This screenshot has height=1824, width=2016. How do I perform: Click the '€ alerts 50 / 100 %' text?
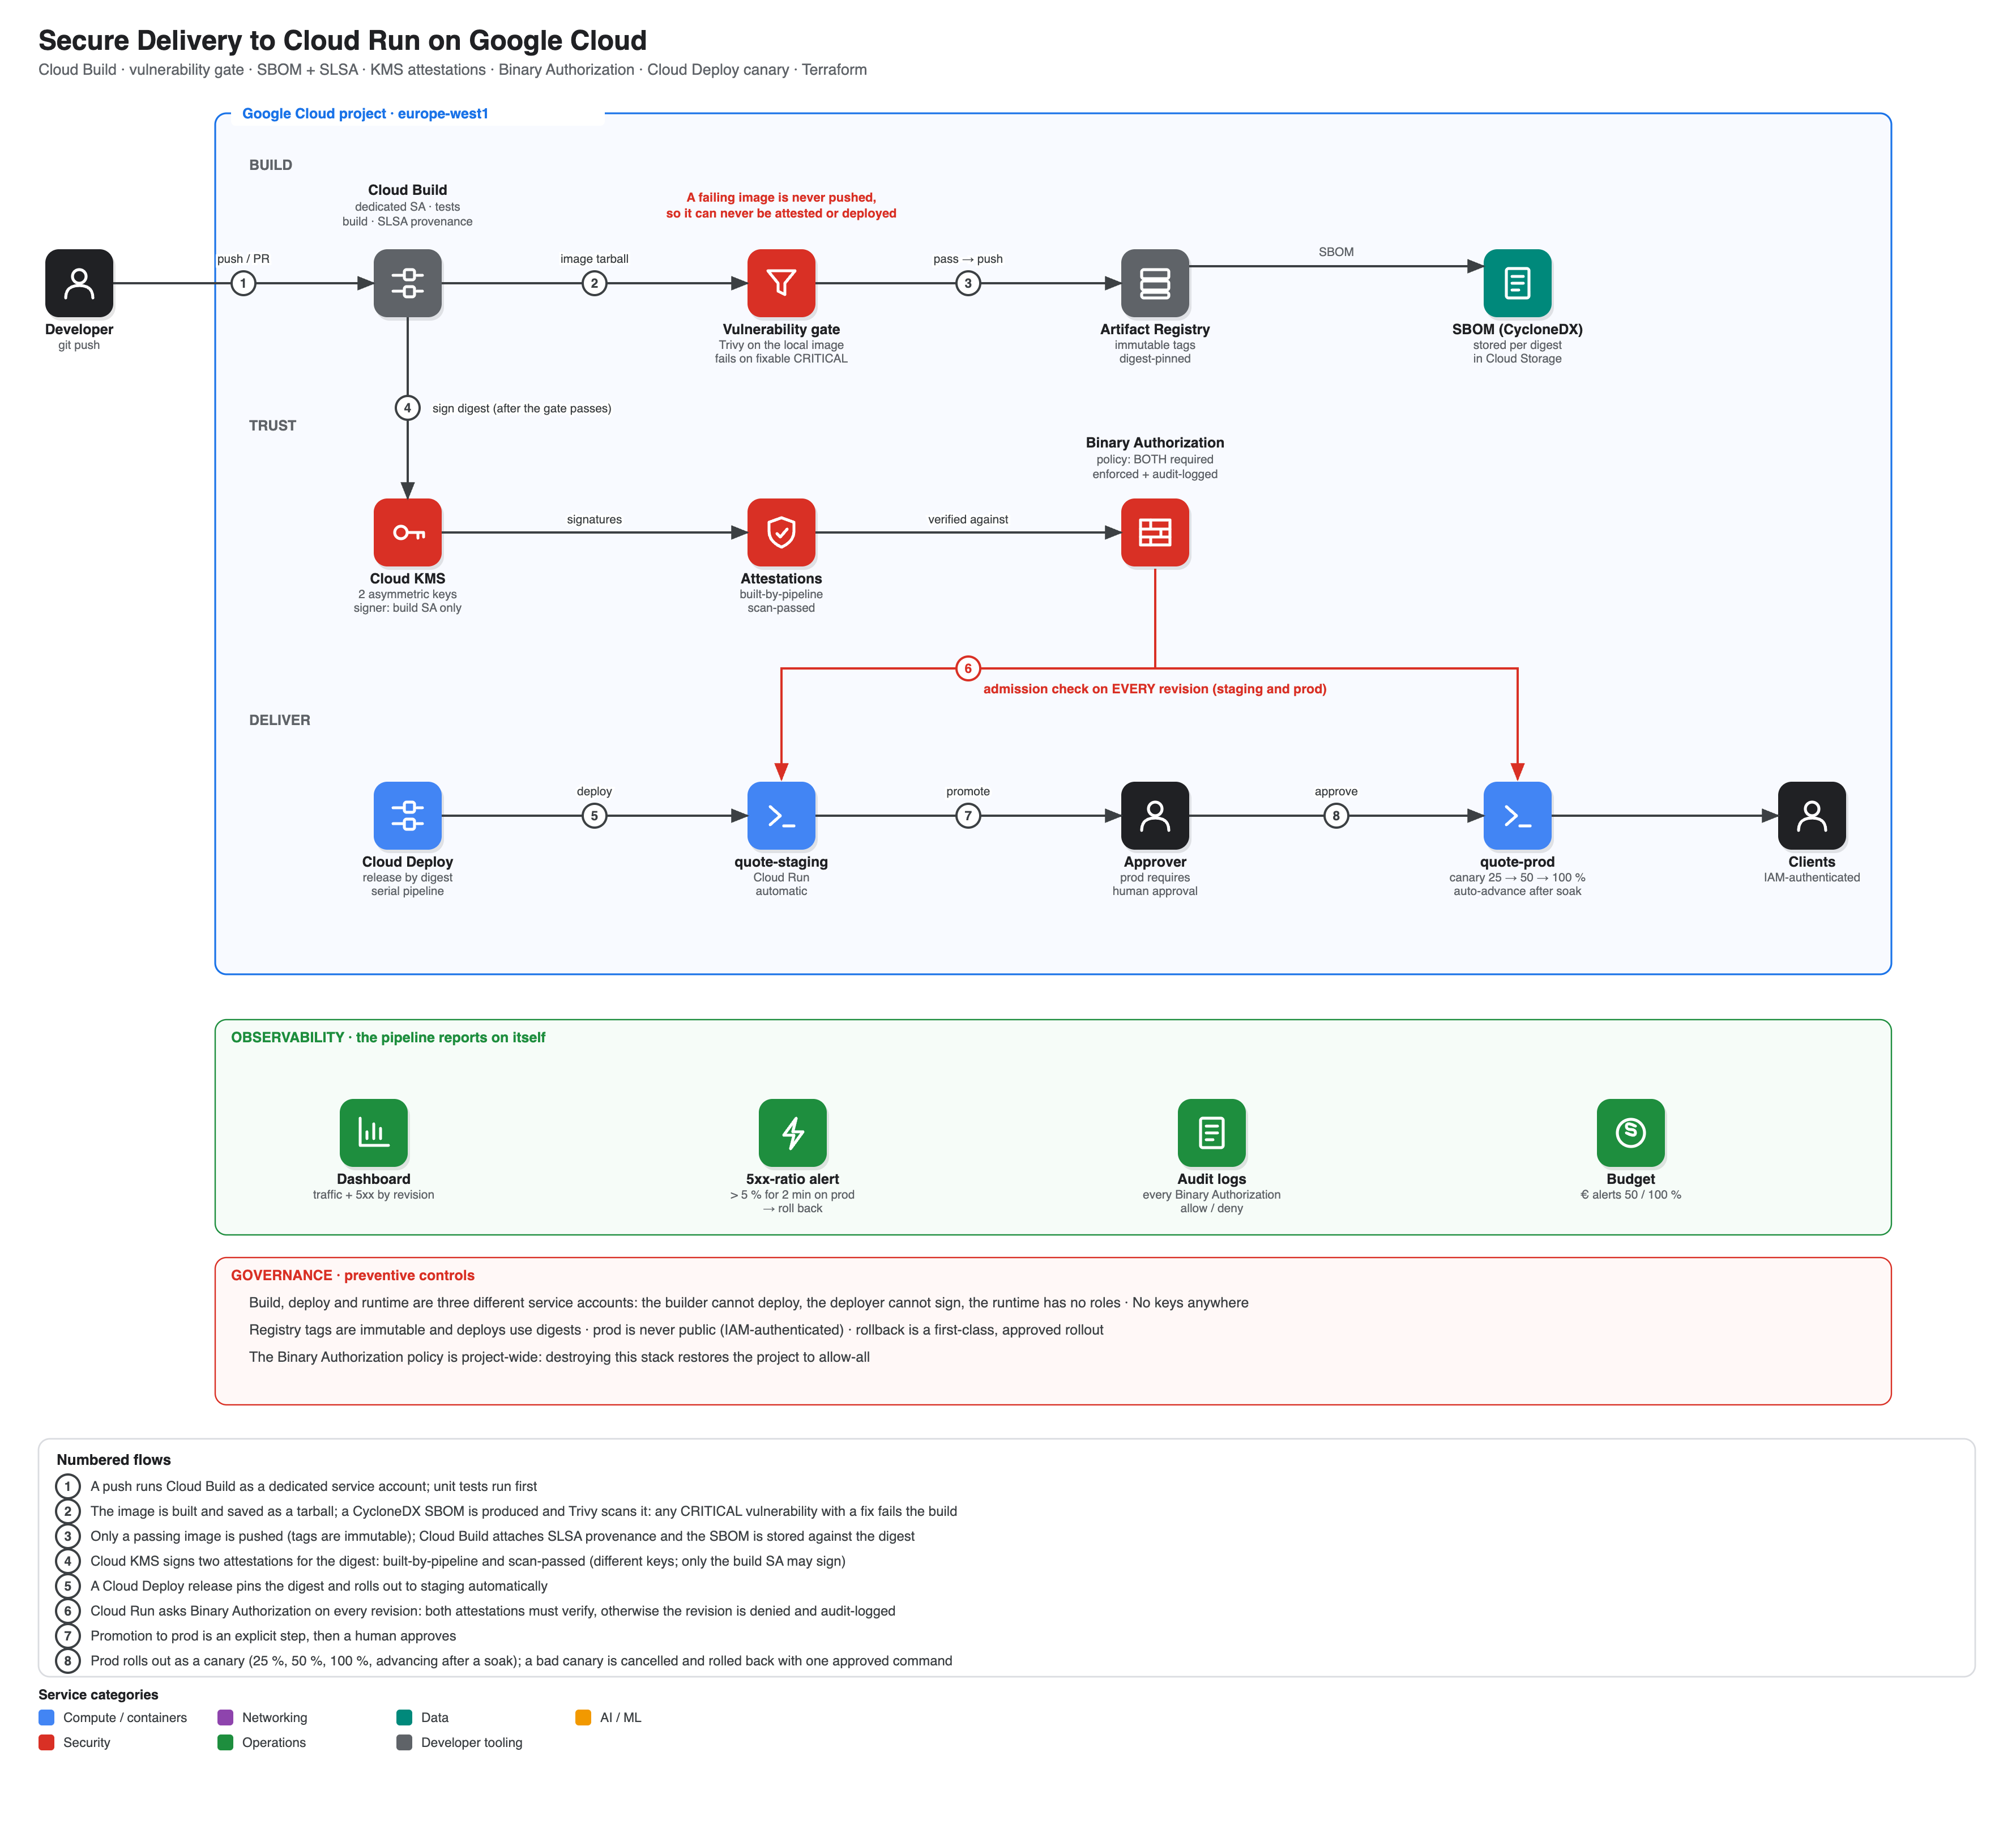click(x=1630, y=1195)
